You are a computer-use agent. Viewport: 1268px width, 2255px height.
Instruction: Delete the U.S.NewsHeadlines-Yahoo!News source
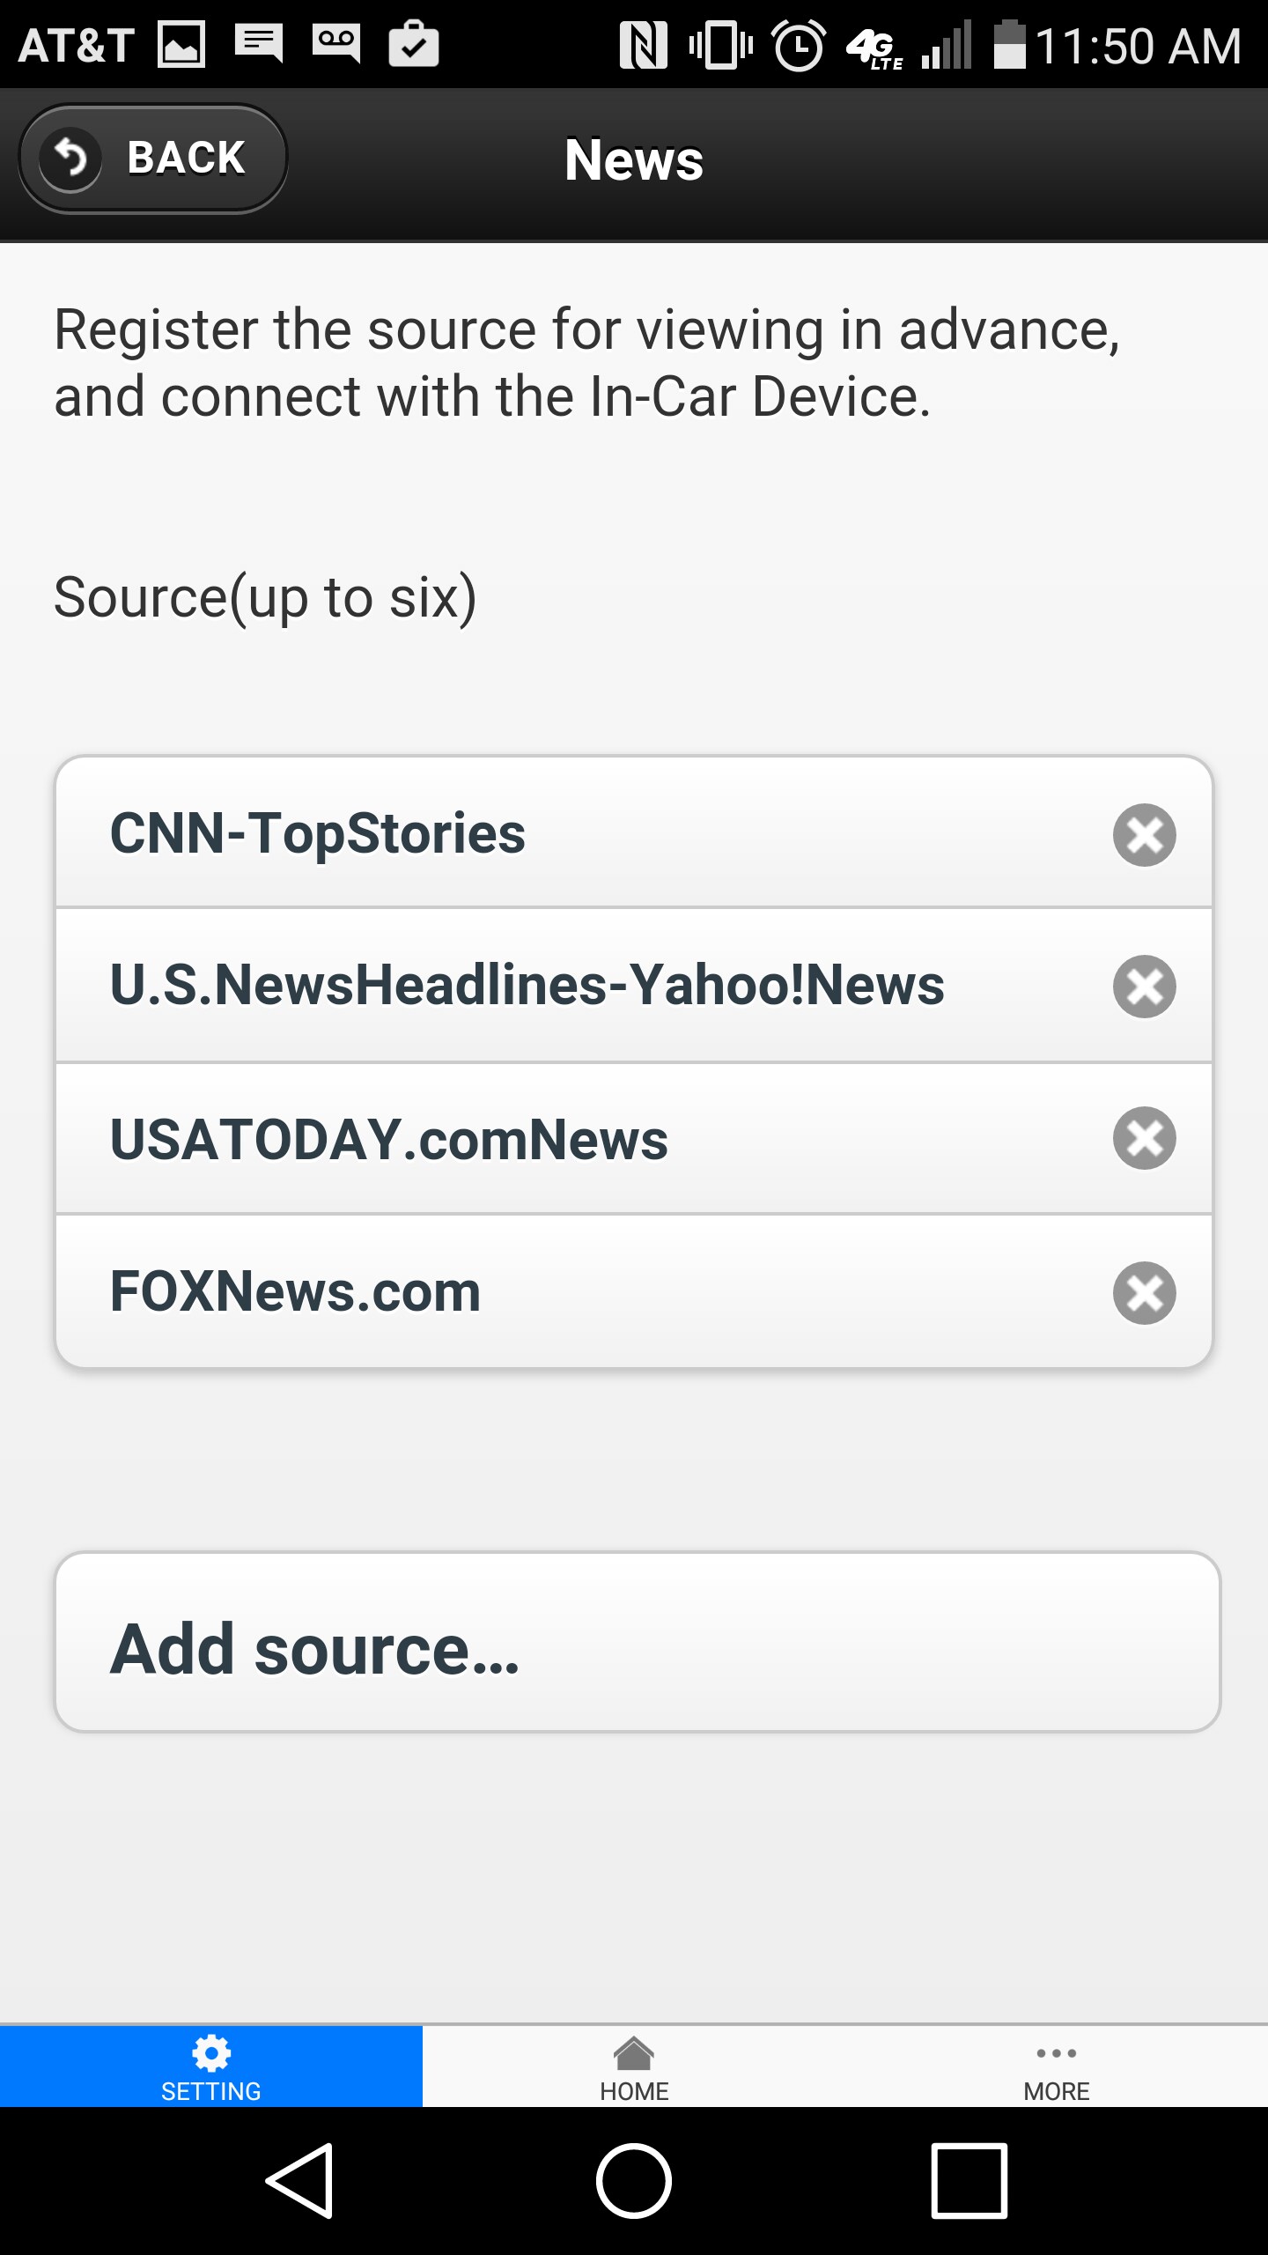1144,987
